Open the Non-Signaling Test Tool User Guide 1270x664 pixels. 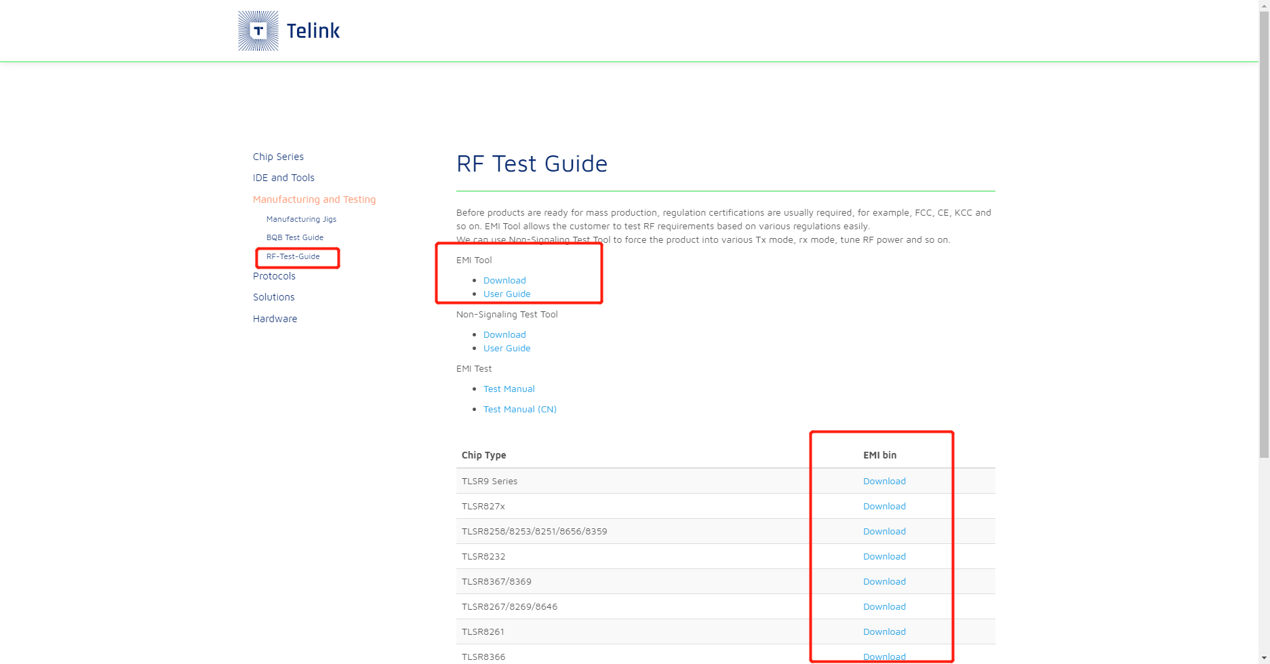tap(507, 348)
